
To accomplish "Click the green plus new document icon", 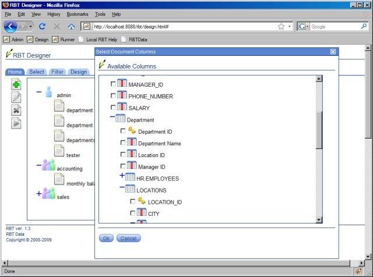I will (16, 84).
